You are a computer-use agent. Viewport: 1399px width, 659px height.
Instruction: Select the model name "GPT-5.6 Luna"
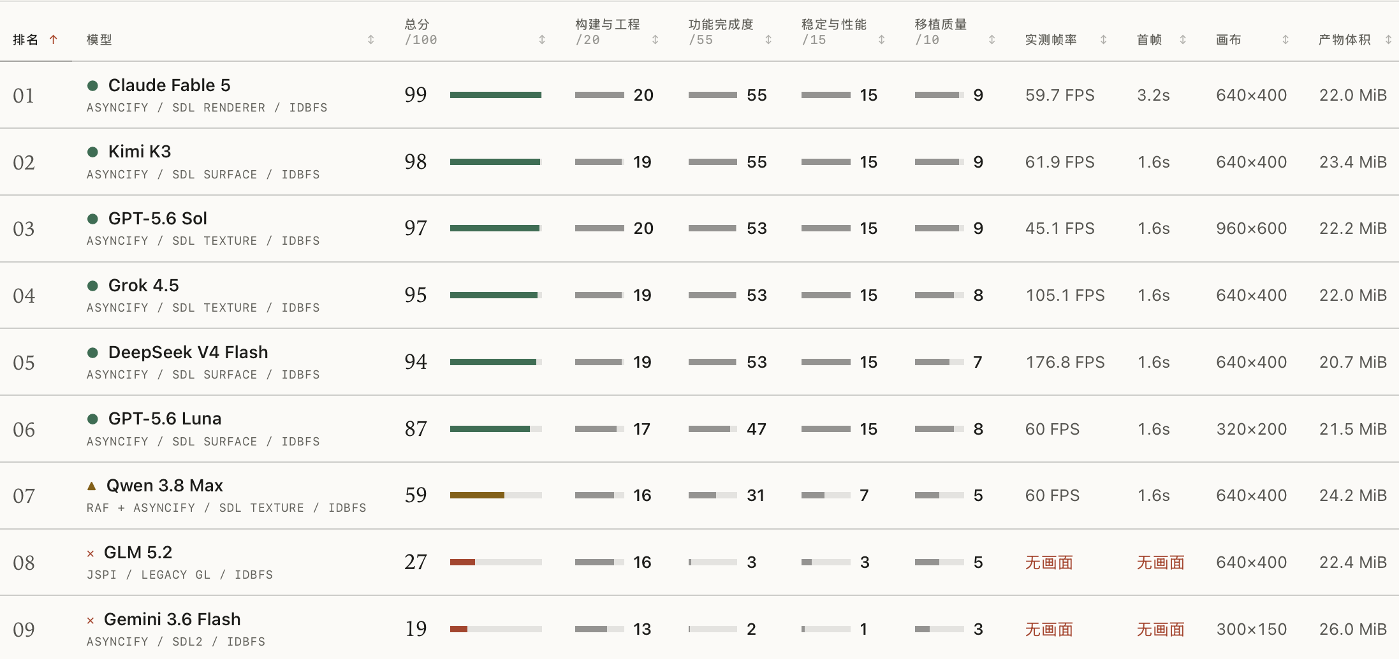point(165,419)
